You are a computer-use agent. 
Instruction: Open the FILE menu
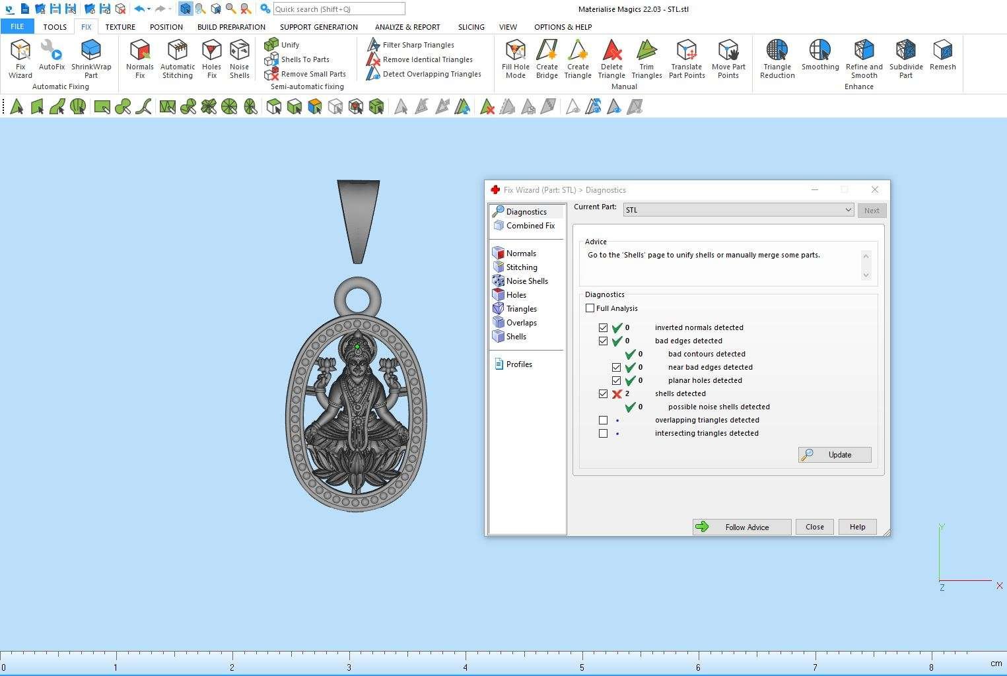coord(17,27)
